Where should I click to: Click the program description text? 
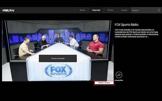[x=137, y=33]
